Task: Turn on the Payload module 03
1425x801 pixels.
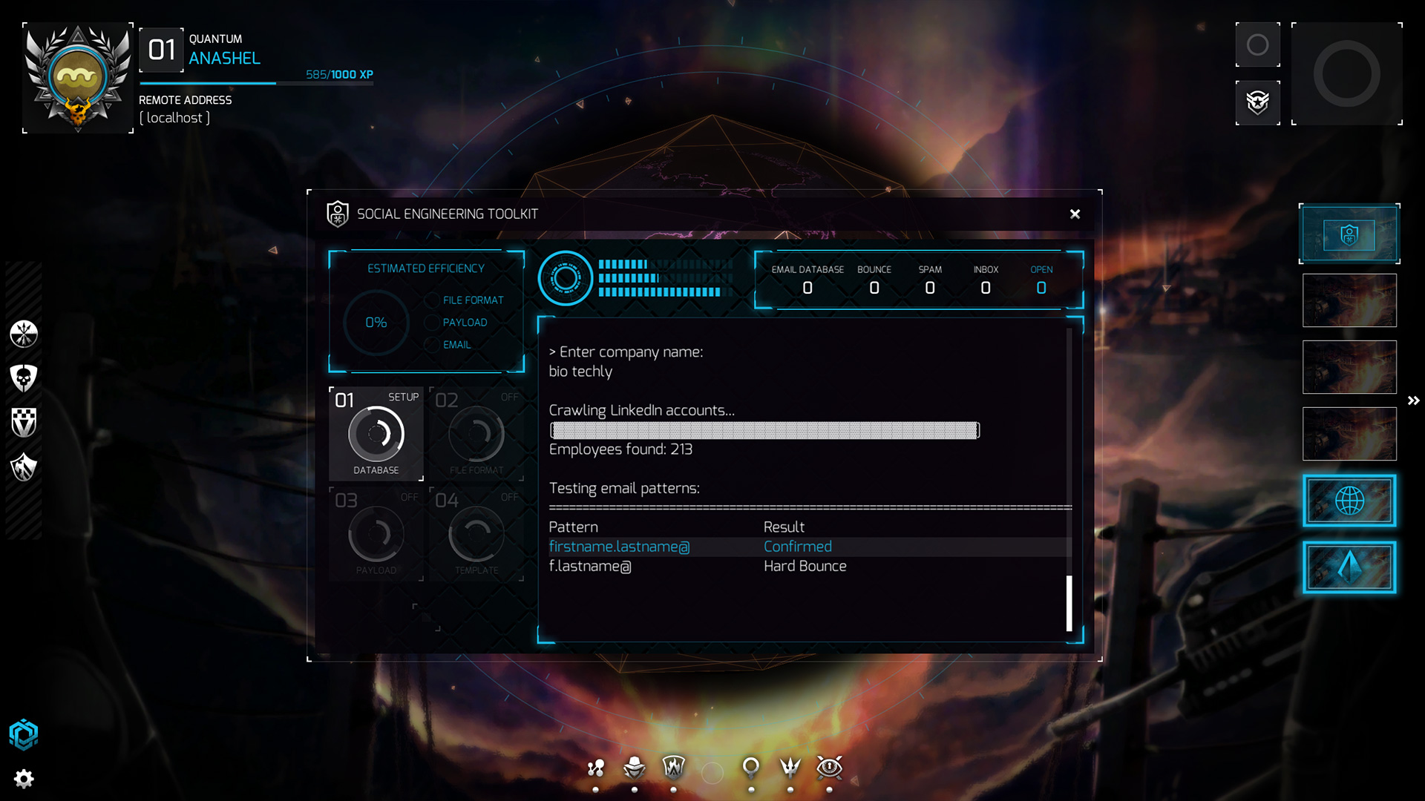Action: [376, 534]
